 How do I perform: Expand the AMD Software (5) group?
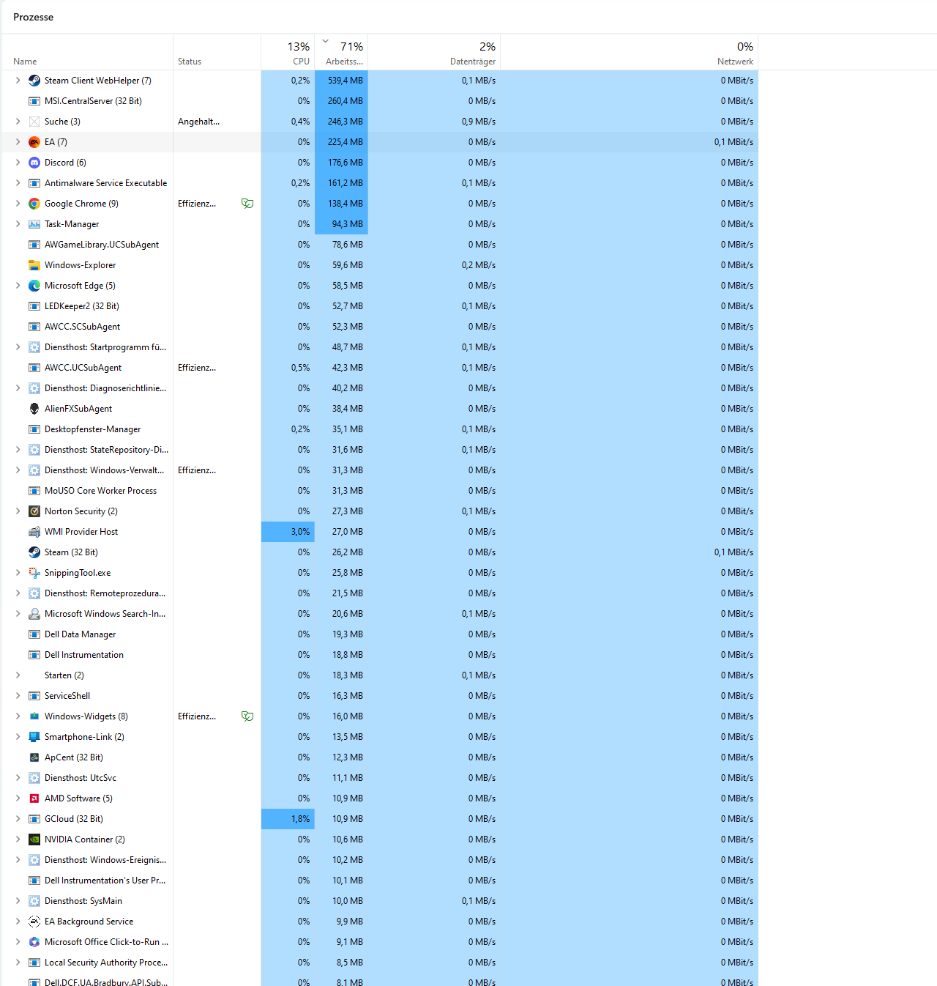(x=18, y=798)
